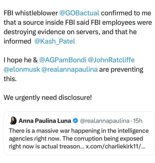Click the 'are preventing' text in tweet
155x163 pixels.
(121, 70)
